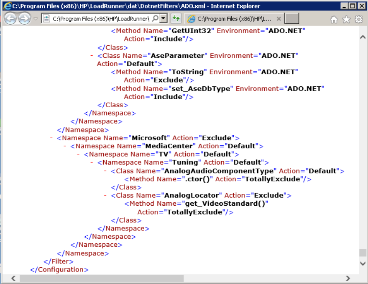Collapse the Tuning namespace node
Viewport: 368px width, 284px height.
click(x=92, y=163)
